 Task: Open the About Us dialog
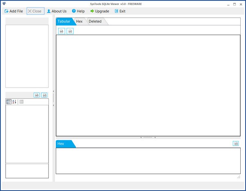coord(57,11)
